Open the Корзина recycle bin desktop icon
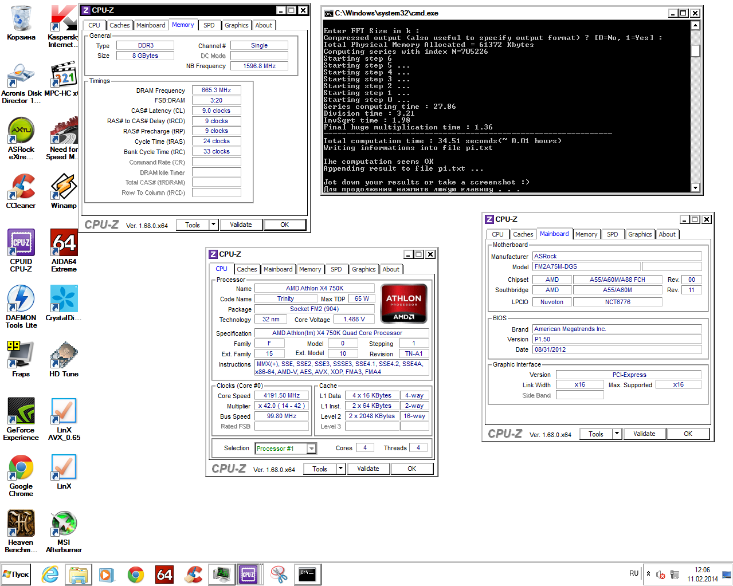The image size is (733, 586). tap(21, 23)
